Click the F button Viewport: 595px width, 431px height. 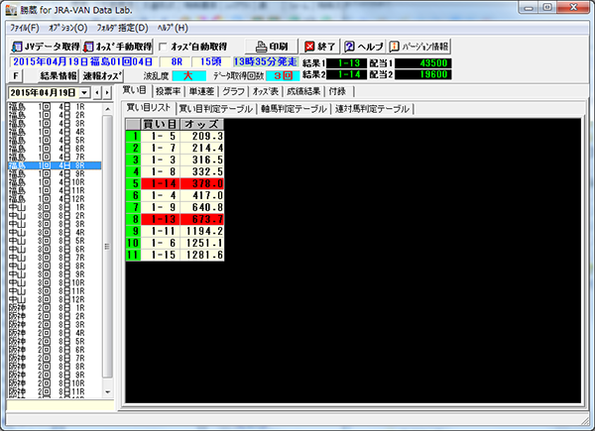pyautogui.click(x=16, y=76)
